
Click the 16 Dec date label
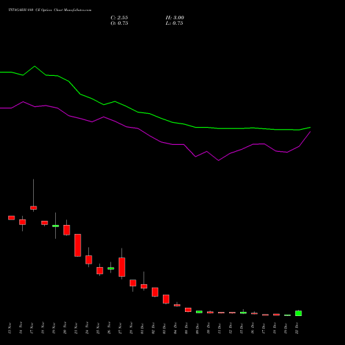253,328
